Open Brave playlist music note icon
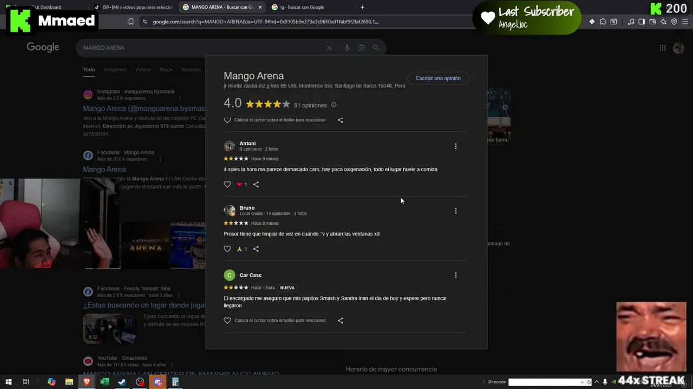The image size is (693, 389). pos(631,22)
